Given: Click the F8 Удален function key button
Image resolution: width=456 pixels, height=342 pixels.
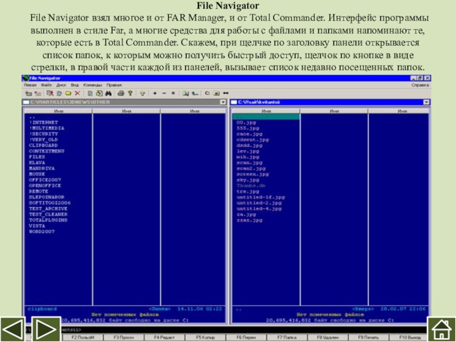Looking at the screenshot, I should pos(327,337).
